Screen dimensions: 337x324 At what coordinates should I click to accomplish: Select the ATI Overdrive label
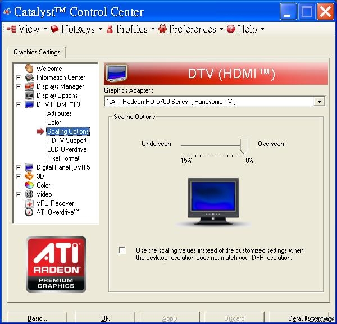[57, 212]
